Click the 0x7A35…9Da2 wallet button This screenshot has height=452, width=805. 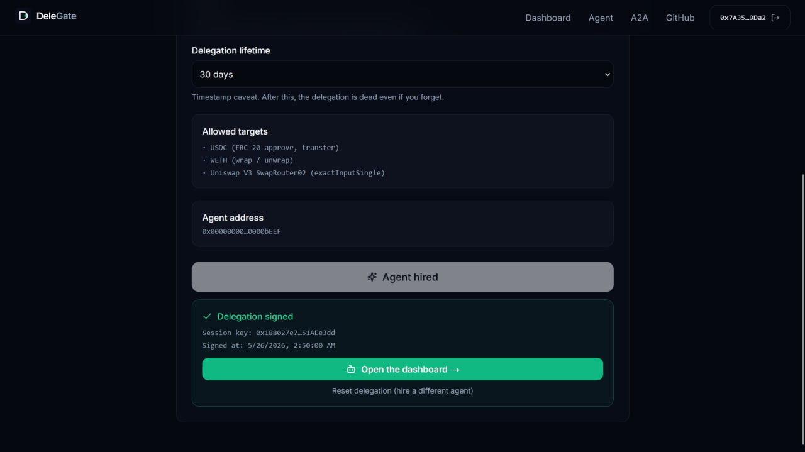(750, 18)
